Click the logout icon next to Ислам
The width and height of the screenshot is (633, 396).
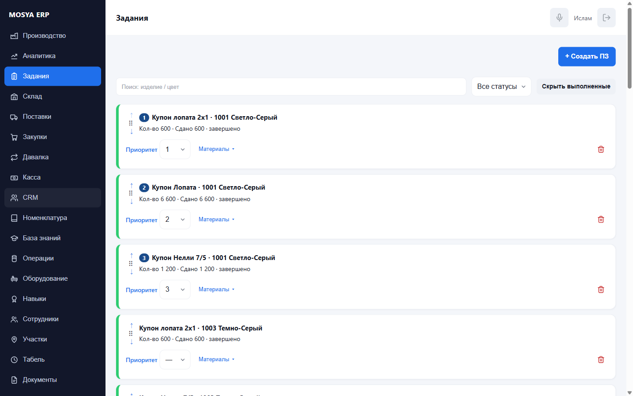(x=607, y=18)
